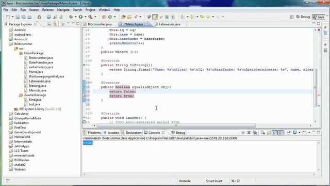Open the Open Console dropdown arrow
330x186 pixels.
pos(309,133)
